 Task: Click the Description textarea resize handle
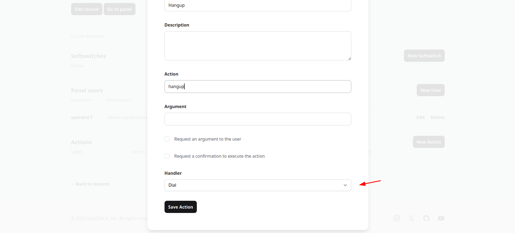349,59
